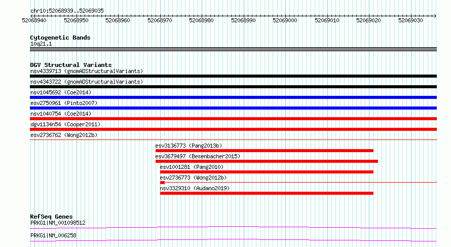The height and width of the screenshot is (247, 451).
Task: Open variant nsv1045692 (Coe2014) label
Action: pos(61,92)
